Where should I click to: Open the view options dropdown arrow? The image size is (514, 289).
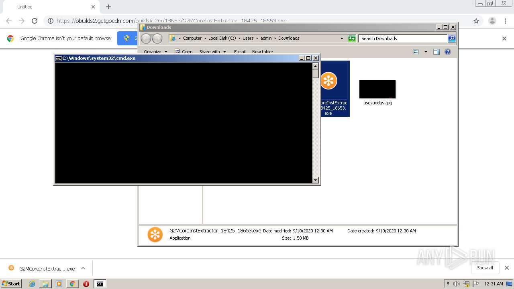pyautogui.click(x=426, y=52)
